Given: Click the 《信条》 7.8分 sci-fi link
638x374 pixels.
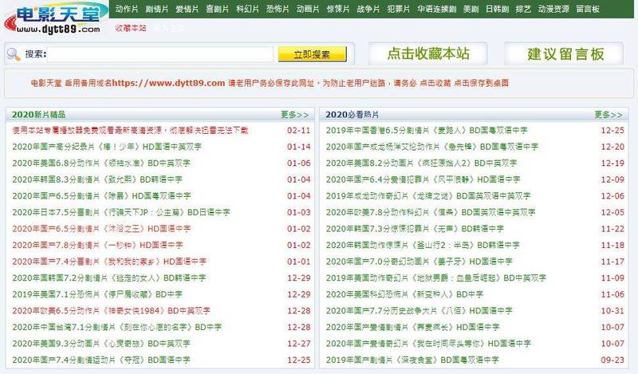Looking at the screenshot, I should point(431,212).
